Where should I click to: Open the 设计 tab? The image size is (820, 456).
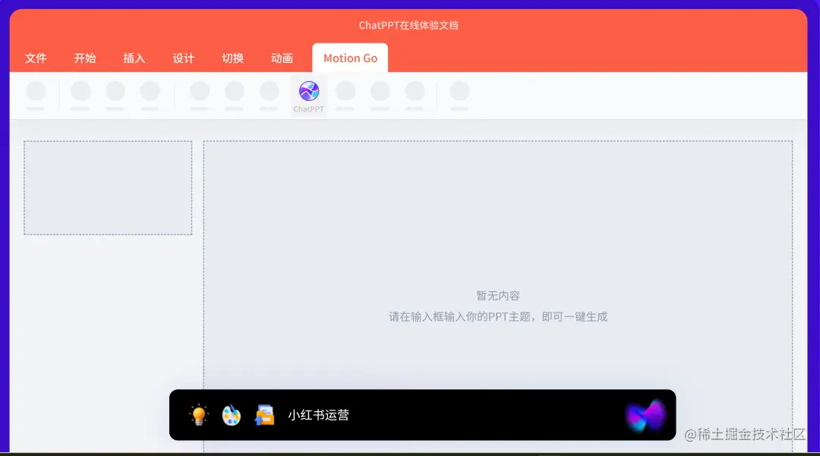tap(184, 58)
